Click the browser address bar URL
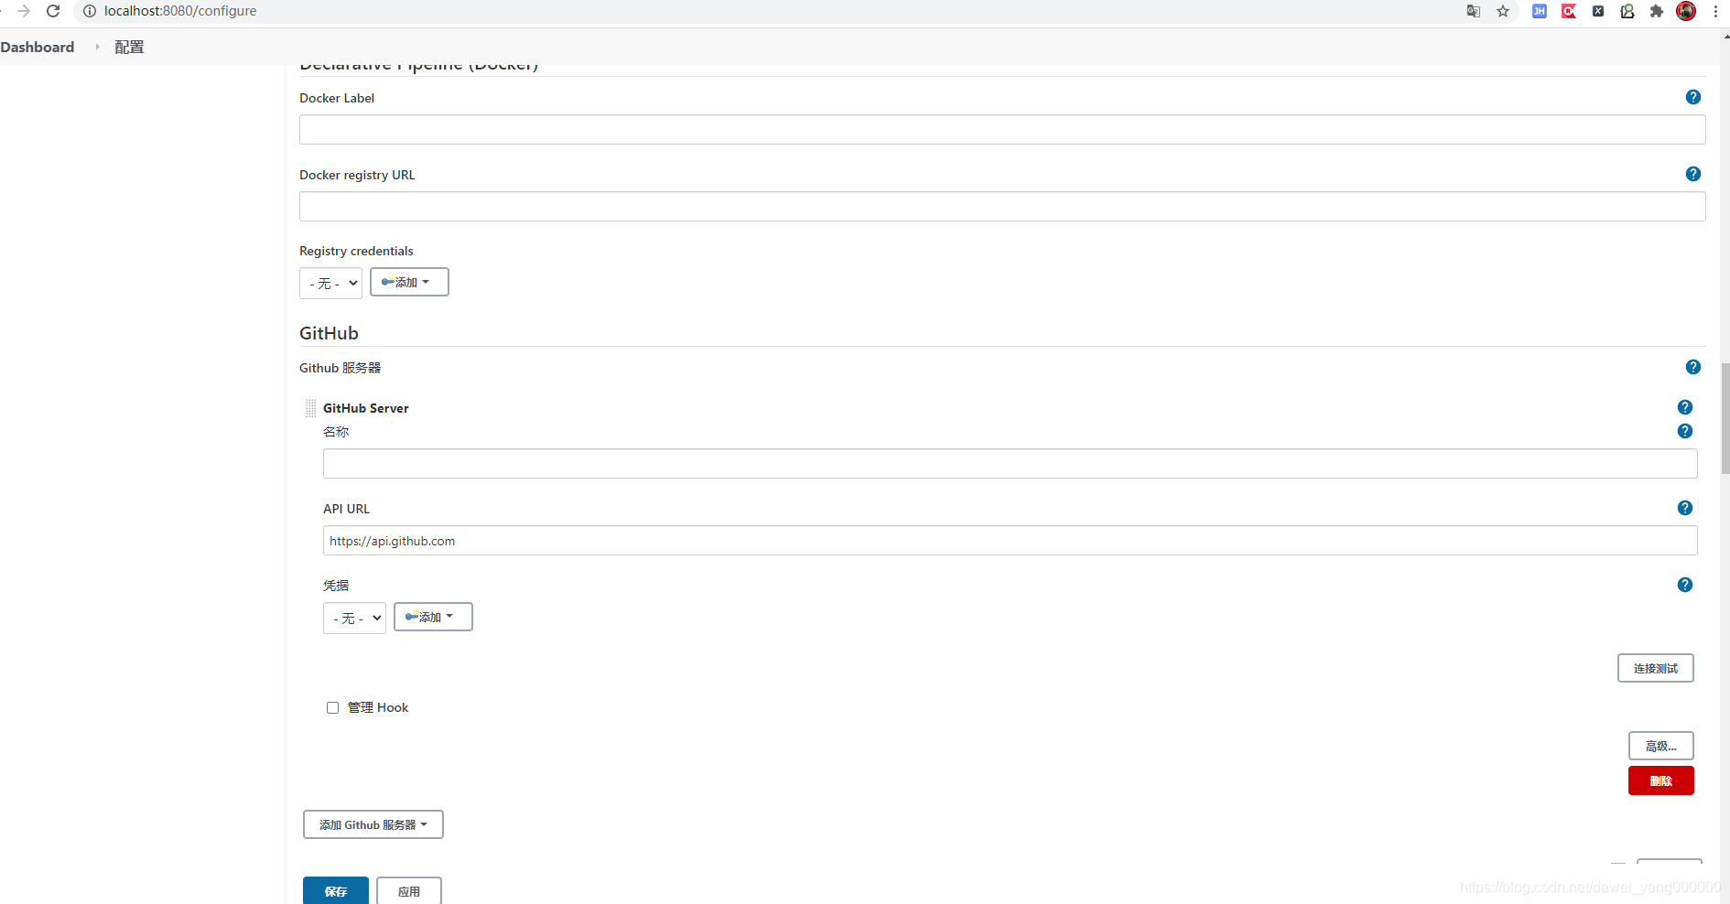Image resolution: width=1730 pixels, height=904 pixels. pyautogui.click(x=180, y=11)
